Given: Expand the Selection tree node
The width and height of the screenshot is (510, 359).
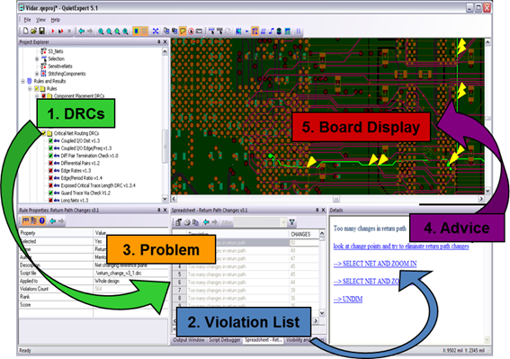Looking at the screenshot, I should coord(37,58).
